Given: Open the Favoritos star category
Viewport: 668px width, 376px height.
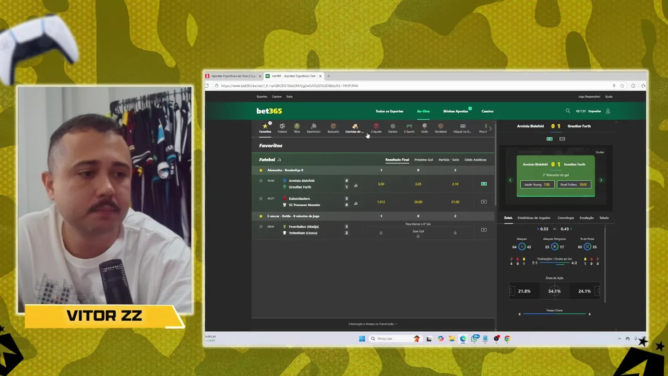Looking at the screenshot, I should coord(265,128).
